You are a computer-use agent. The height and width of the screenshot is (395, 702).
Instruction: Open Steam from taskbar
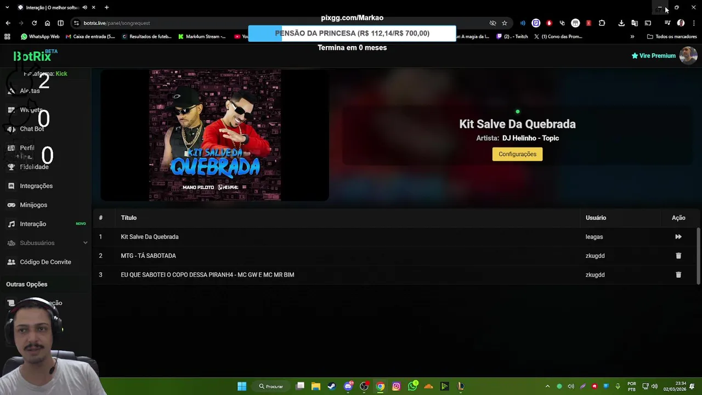tap(331, 386)
